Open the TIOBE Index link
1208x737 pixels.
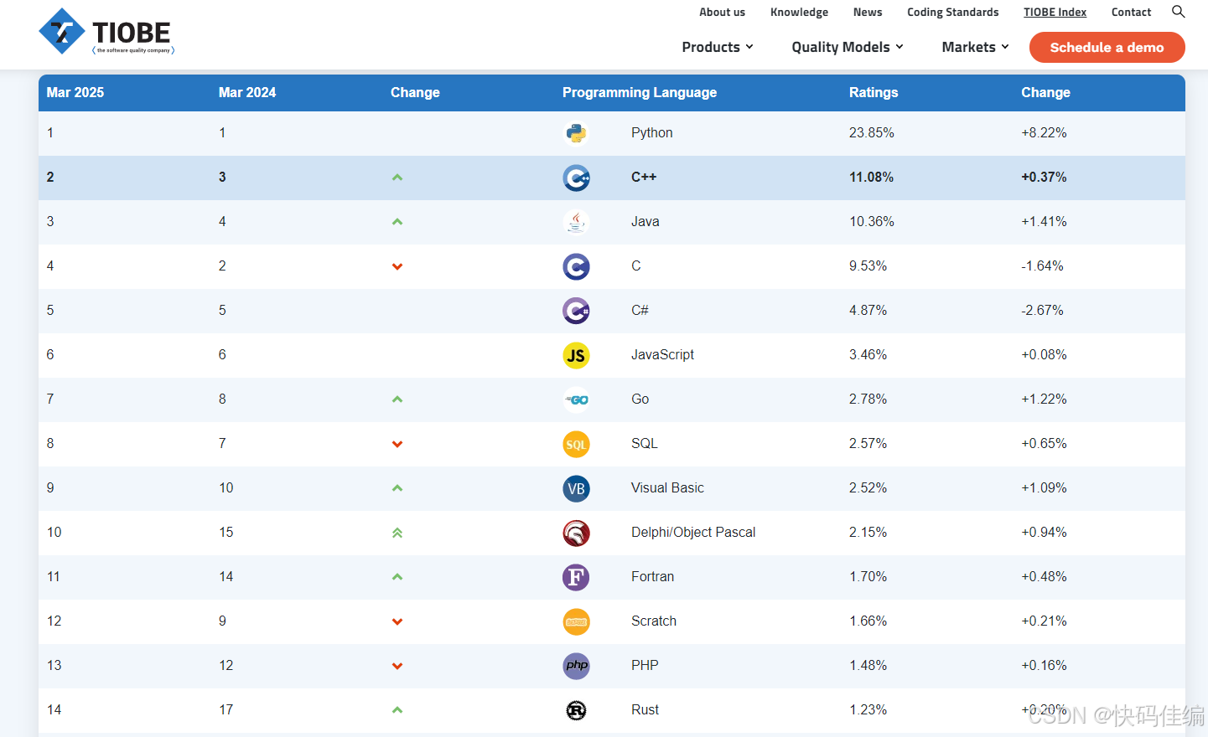pyautogui.click(x=1055, y=12)
